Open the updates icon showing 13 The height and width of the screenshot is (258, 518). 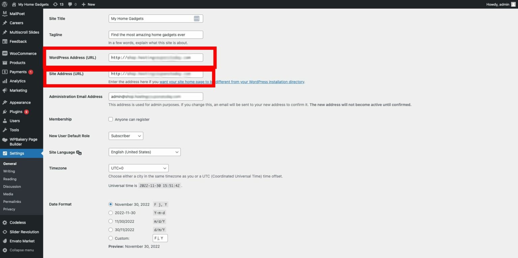click(x=56, y=4)
